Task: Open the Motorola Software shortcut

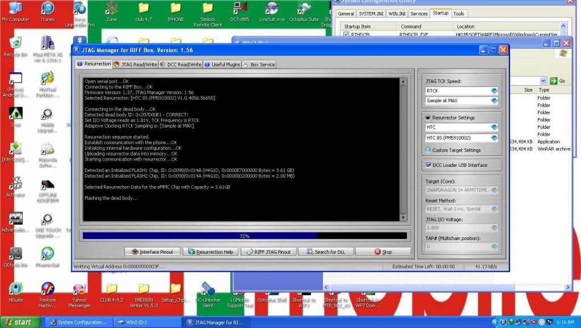Action: [x=48, y=155]
